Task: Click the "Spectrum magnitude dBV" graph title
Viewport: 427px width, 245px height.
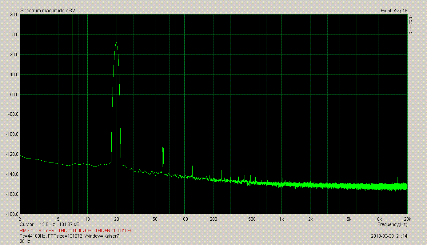Action: pos(48,11)
